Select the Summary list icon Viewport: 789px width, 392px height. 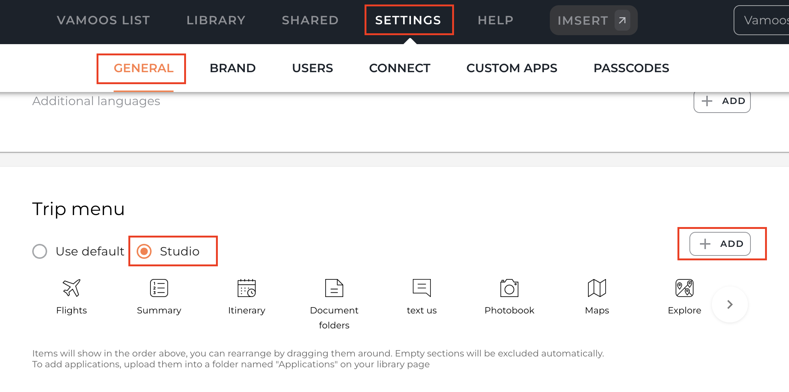point(159,288)
